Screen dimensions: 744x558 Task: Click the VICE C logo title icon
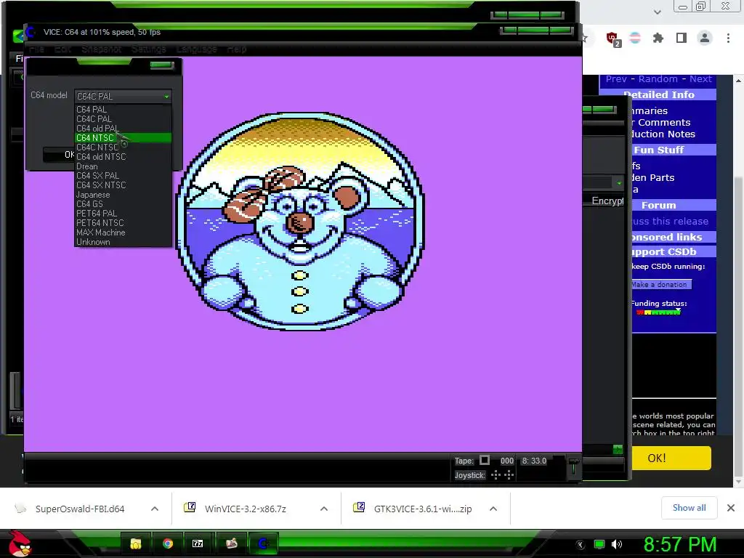[x=31, y=32]
